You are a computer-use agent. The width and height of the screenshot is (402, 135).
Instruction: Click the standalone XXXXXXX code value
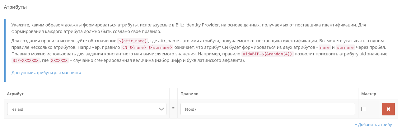coord(59,61)
